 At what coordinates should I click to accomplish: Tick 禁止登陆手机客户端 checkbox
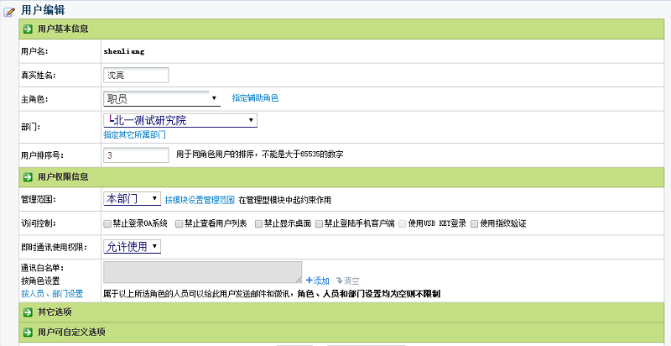tap(319, 223)
